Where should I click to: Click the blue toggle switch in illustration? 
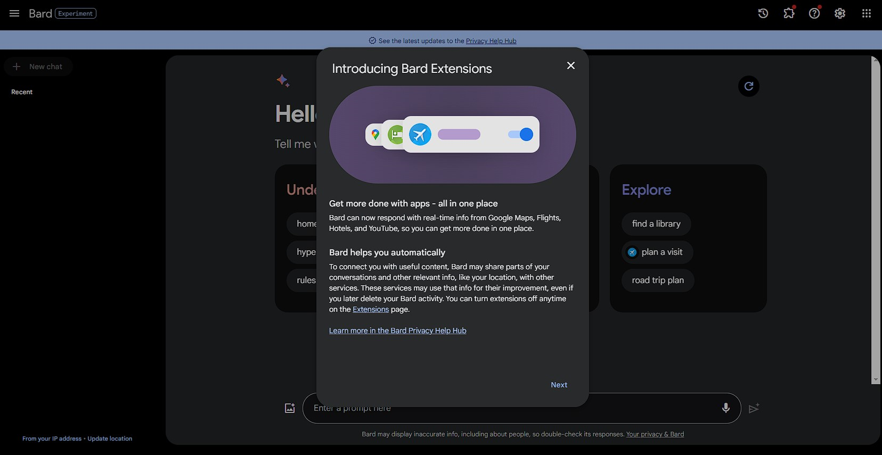coord(520,135)
